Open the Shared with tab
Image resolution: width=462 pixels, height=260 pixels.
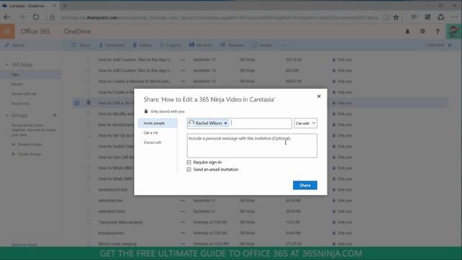[152, 143]
